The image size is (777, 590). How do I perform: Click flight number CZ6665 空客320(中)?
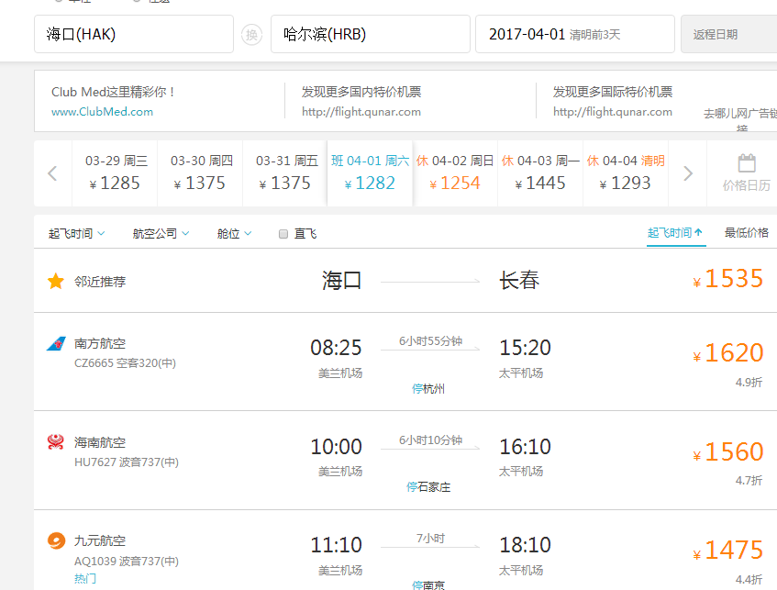tap(125, 363)
